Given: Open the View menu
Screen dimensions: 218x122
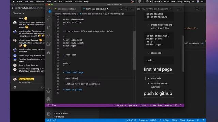Looking at the screenshot, I should [x=49, y=1].
